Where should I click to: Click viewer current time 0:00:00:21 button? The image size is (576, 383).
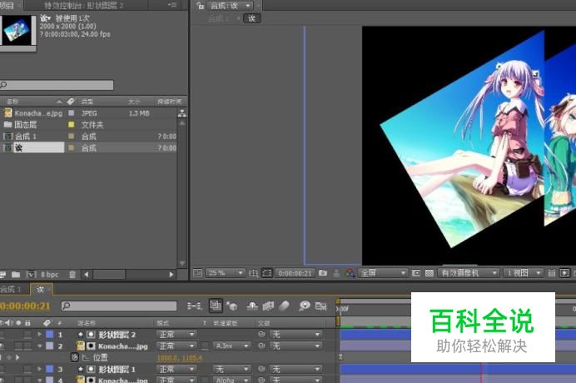tap(295, 273)
